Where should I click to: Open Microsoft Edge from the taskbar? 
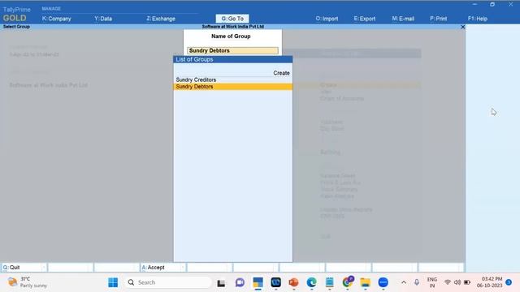pos(311,282)
